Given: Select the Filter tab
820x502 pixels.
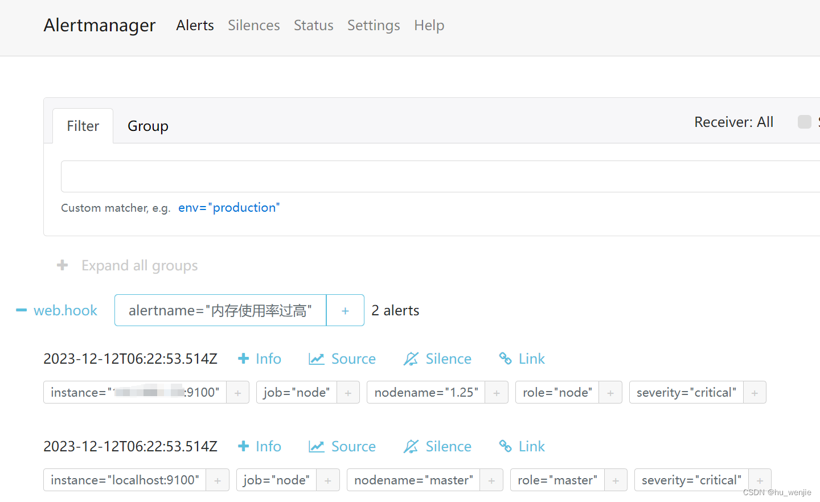Looking at the screenshot, I should click(83, 126).
